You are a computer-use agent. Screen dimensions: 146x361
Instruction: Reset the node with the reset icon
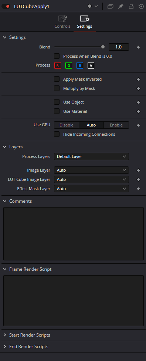point(141,6)
